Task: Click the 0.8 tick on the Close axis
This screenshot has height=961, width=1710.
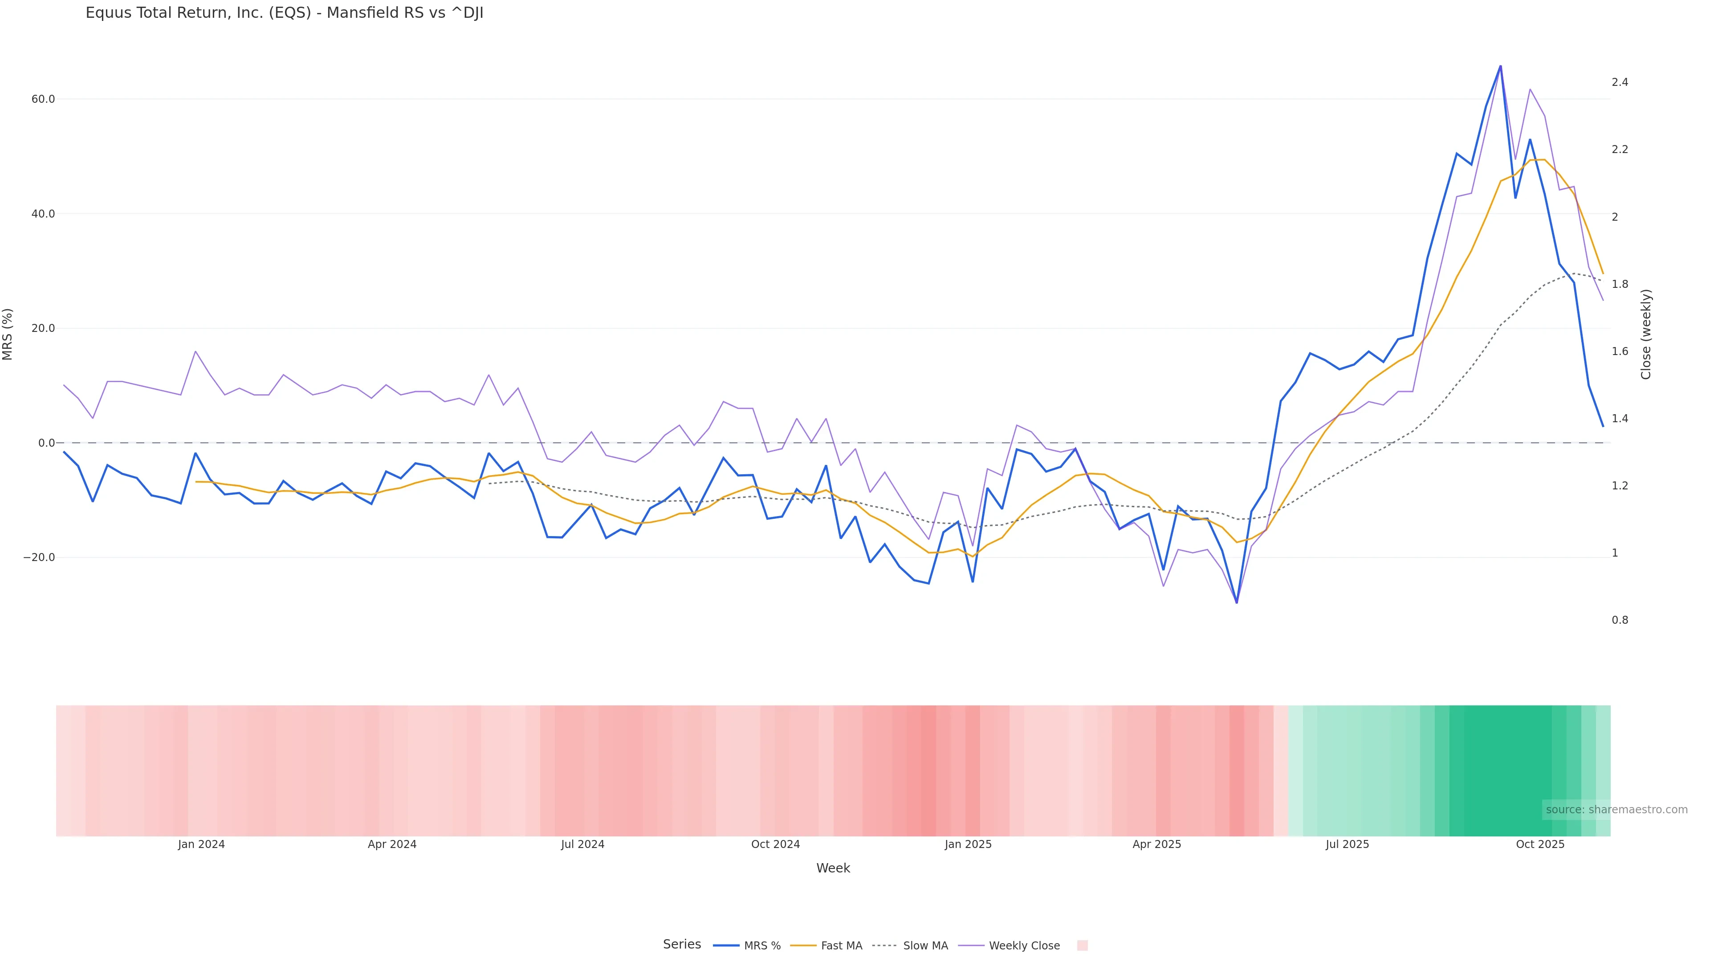Action: coord(1620,621)
